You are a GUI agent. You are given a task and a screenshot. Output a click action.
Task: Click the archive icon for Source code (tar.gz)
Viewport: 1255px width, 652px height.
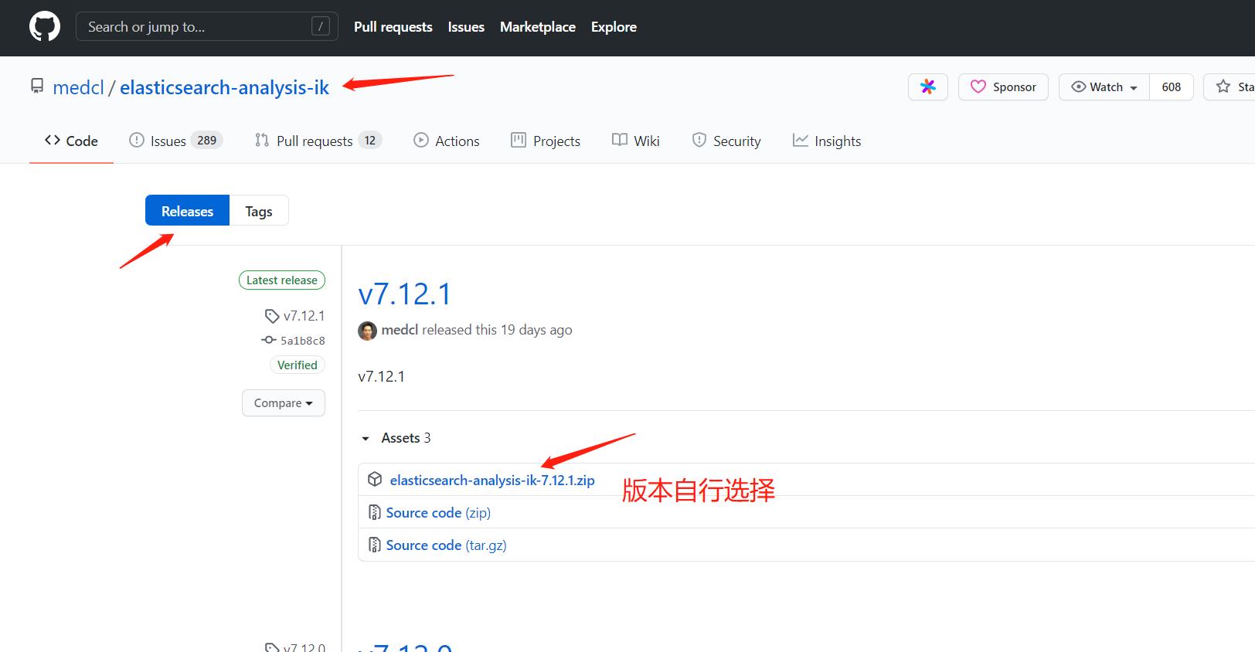point(374,545)
